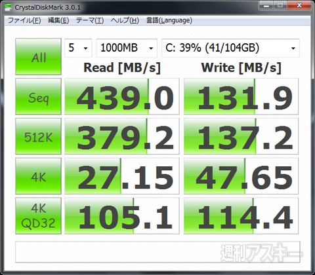Close the CrystalDiskMark window

(299, 6)
